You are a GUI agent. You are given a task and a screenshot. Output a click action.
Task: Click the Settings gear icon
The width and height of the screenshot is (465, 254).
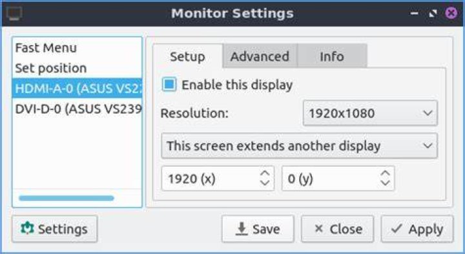(x=27, y=229)
